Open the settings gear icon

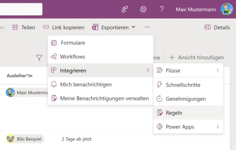point(143,9)
